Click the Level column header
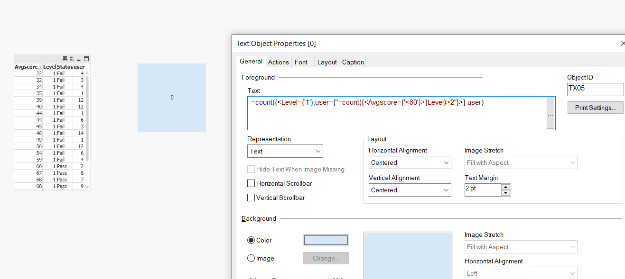Image resolution: width=625 pixels, height=279 pixels. (x=49, y=67)
